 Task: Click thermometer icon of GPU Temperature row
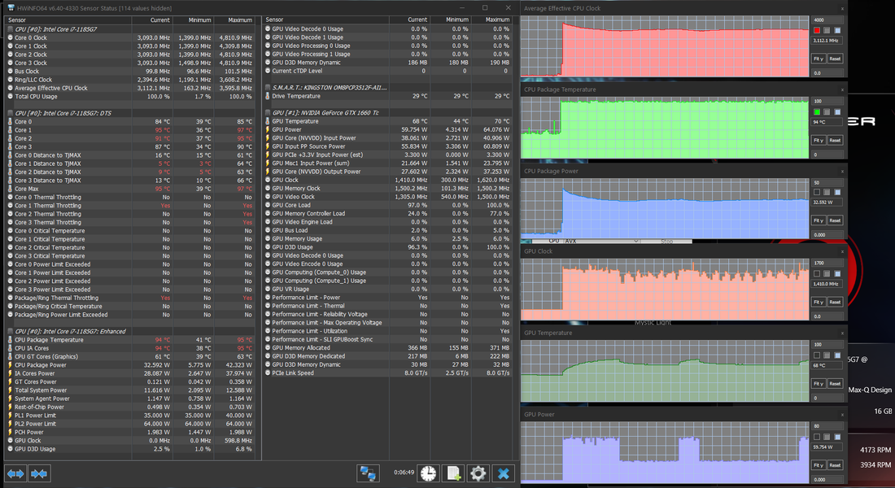click(268, 121)
